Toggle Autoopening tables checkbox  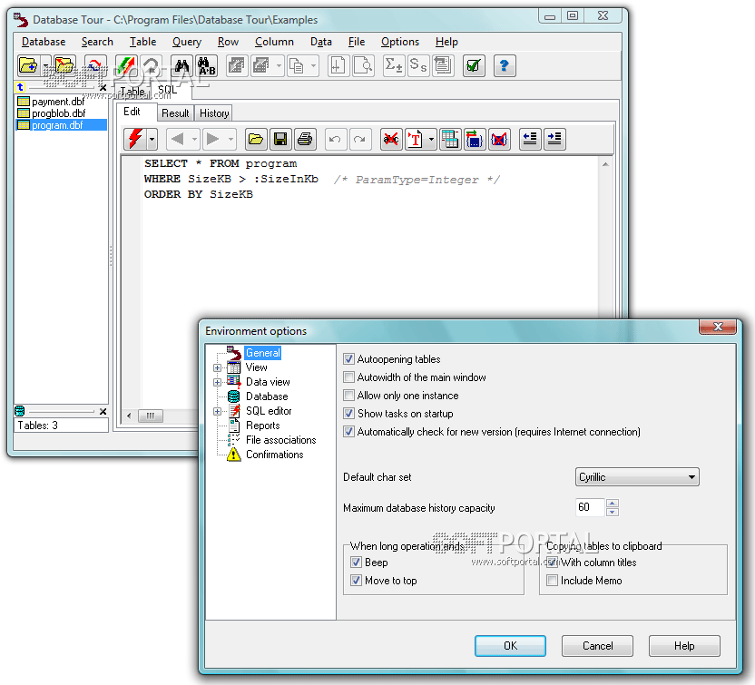tap(348, 359)
